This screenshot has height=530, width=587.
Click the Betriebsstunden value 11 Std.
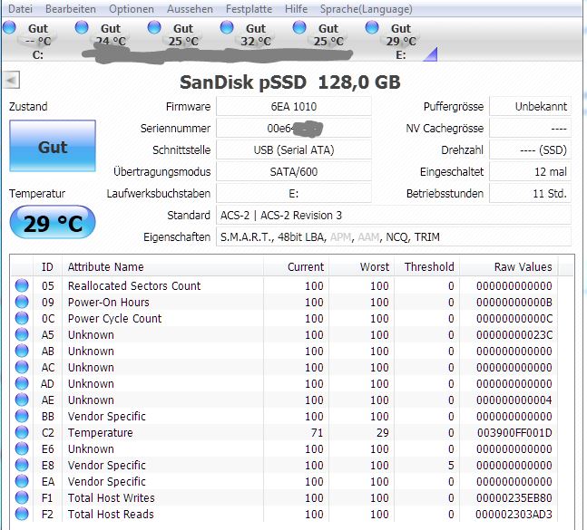click(x=530, y=193)
